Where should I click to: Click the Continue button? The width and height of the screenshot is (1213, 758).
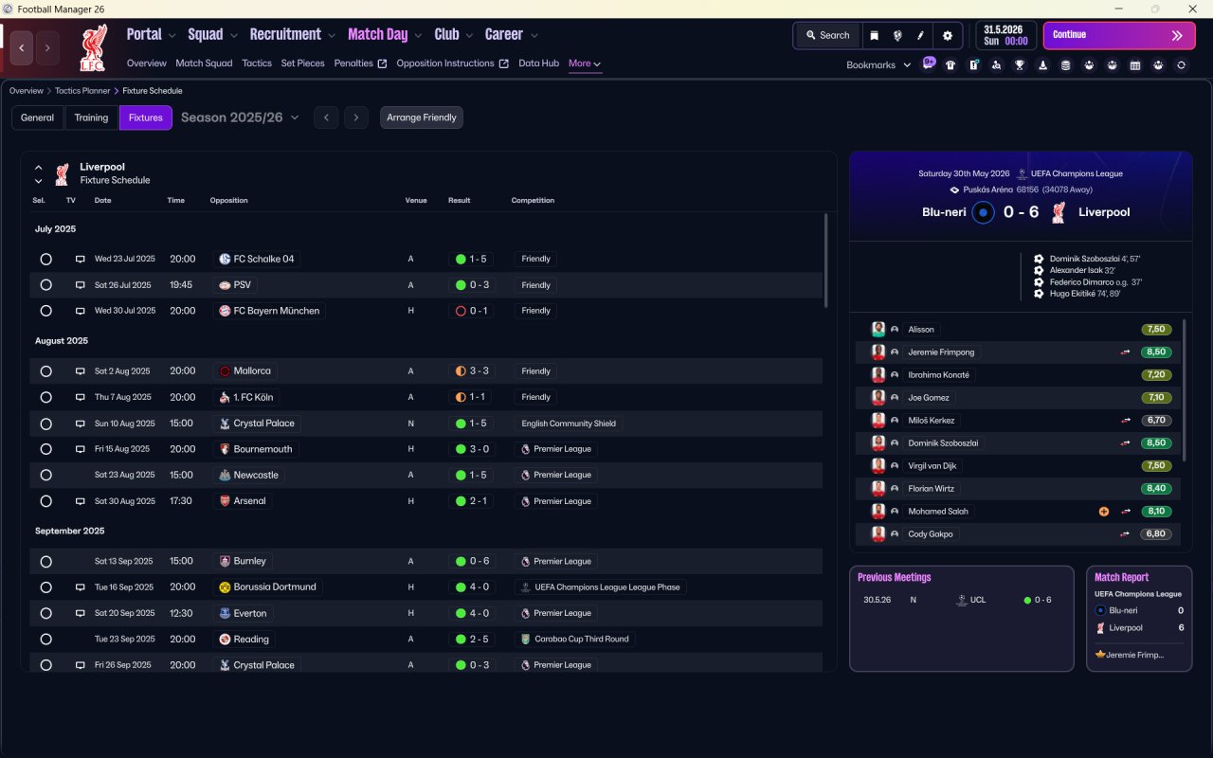click(x=1119, y=35)
